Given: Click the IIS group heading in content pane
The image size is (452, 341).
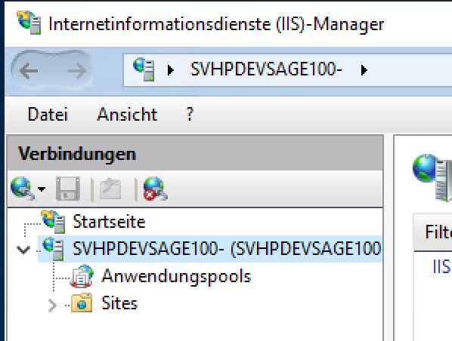Looking at the screenshot, I should [441, 266].
